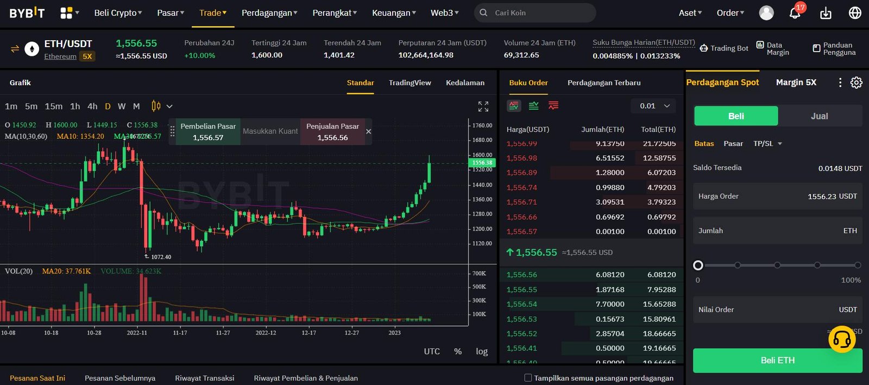Click Penjualan Pasar quick sell button
869x385 pixels.
333,132
